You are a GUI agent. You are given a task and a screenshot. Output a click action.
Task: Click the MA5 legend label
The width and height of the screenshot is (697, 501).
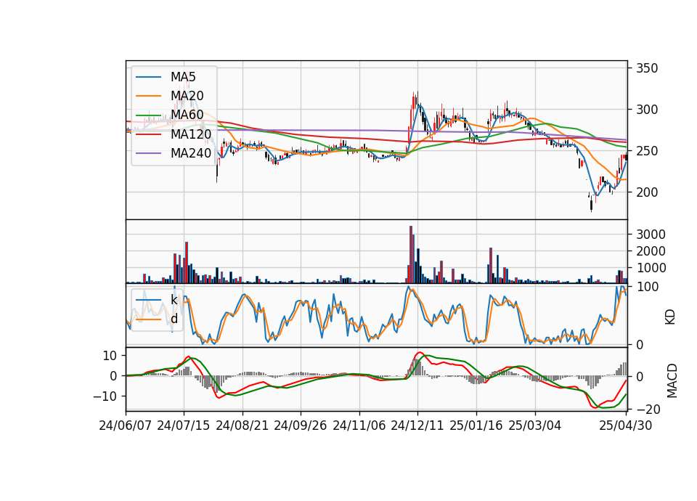183,77
